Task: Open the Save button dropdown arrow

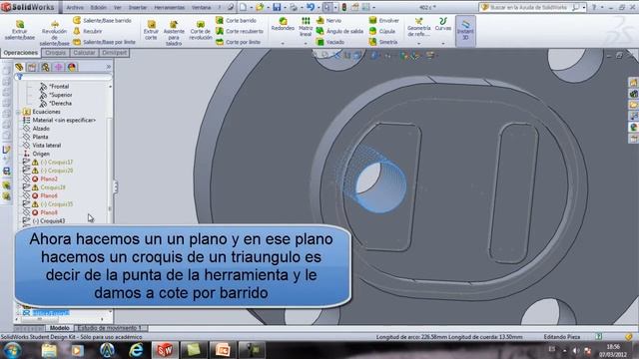Action: [285, 7]
